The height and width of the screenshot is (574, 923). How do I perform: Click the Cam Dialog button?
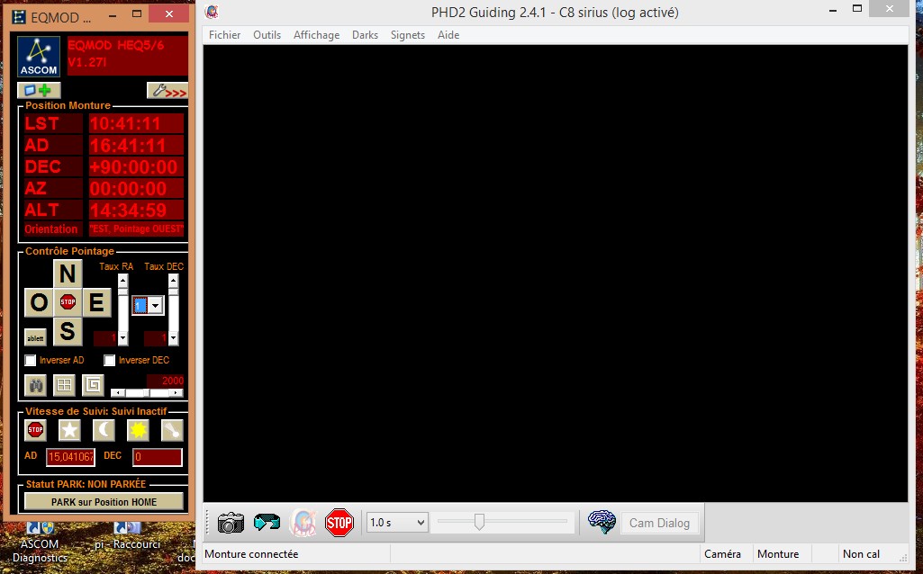(659, 523)
